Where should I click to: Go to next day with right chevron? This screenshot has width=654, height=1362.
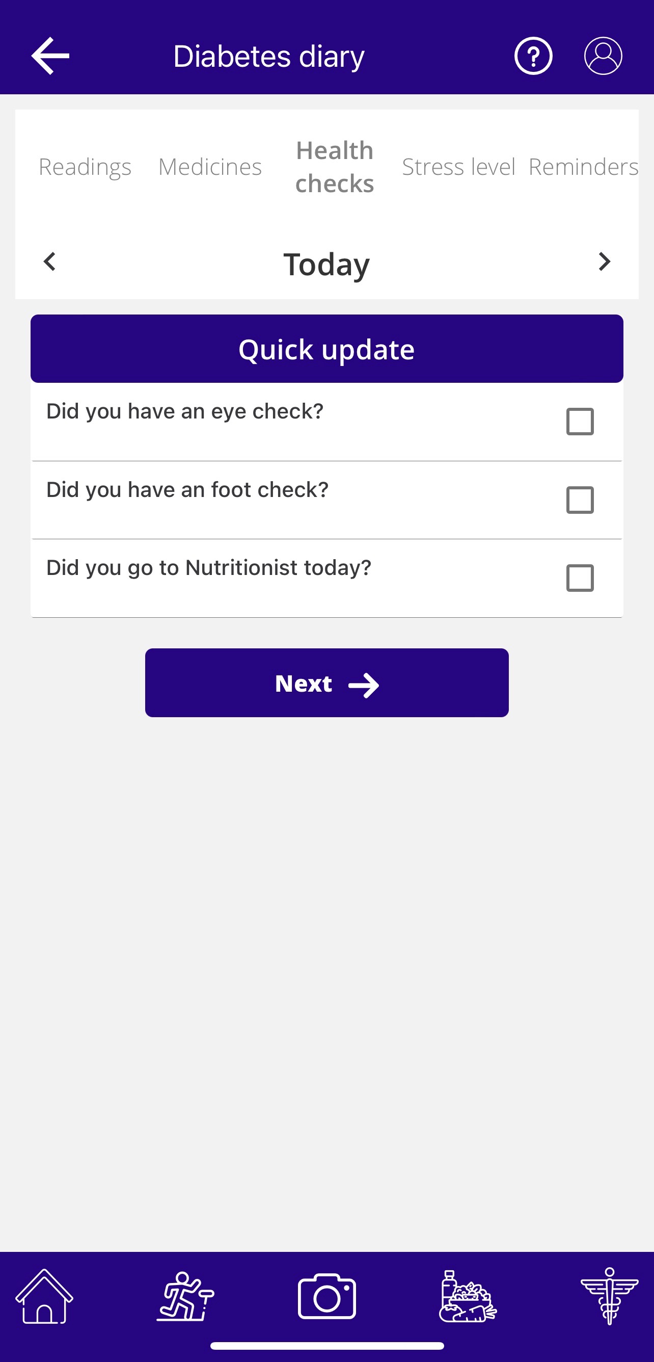point(605,261)
